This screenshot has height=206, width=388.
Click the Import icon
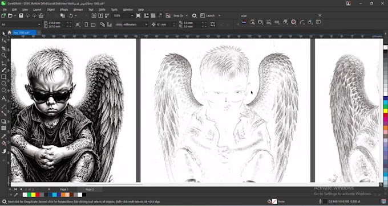(x=94, y=15)
